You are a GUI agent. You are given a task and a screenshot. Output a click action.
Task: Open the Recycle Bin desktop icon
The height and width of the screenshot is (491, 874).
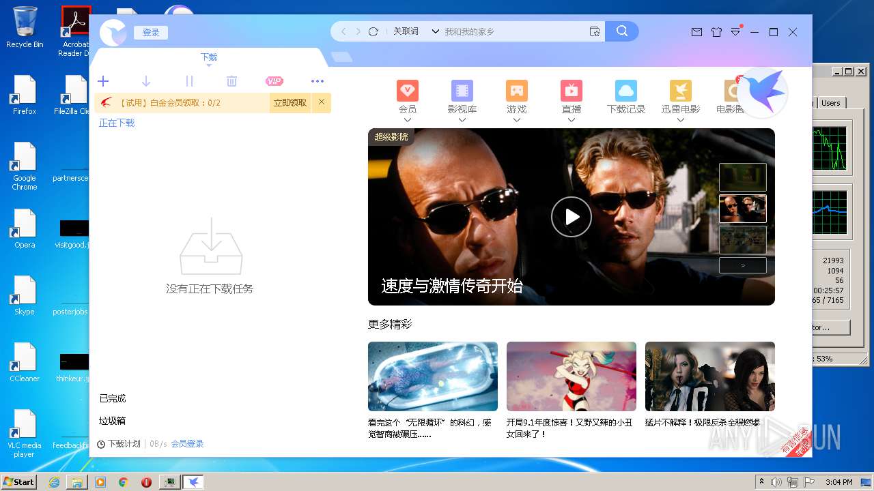[25, 27]
